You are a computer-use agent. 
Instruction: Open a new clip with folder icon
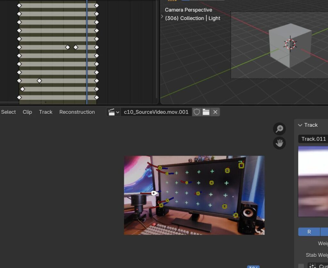tap(206, 112)
